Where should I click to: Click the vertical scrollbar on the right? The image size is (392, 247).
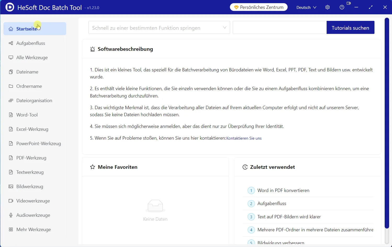pos(387,123)
